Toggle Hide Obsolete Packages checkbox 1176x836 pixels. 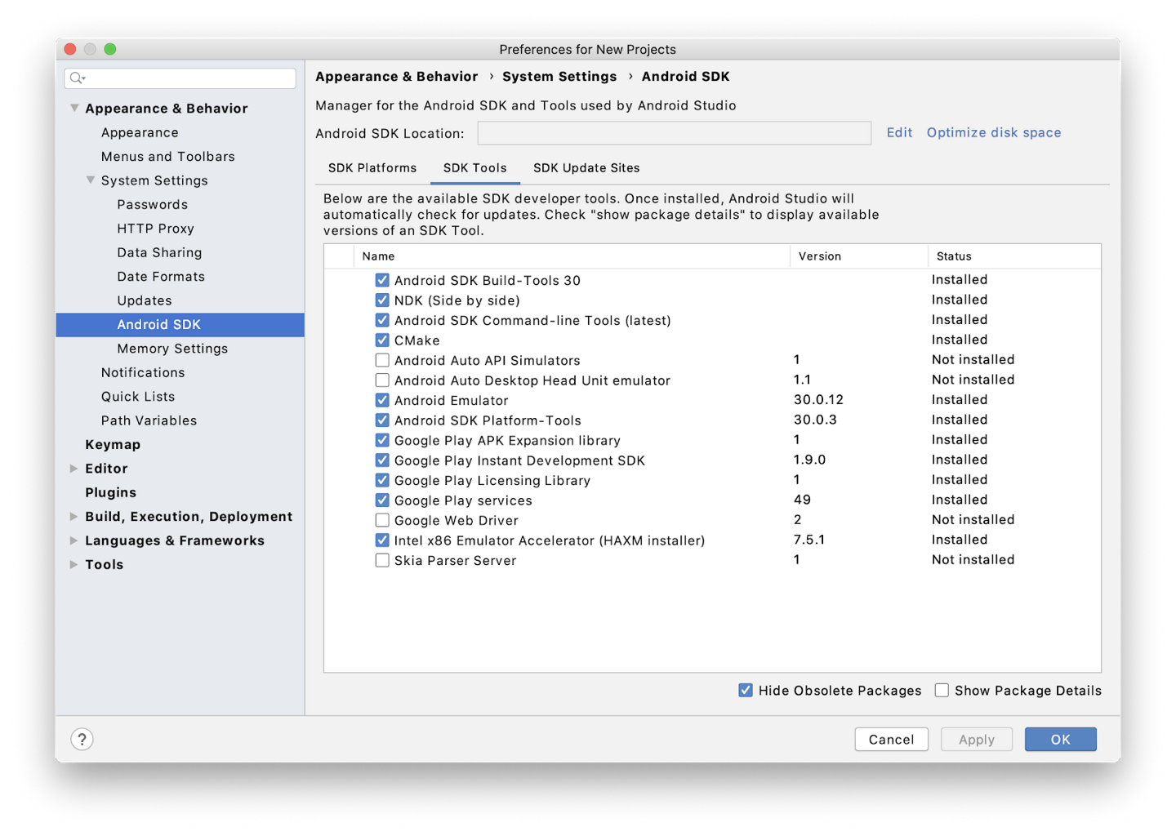tap(746, 691)
